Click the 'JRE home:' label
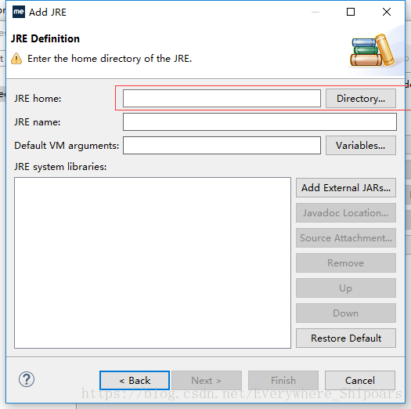This screenshot has height=409, width=411. (x=38, y=99)
